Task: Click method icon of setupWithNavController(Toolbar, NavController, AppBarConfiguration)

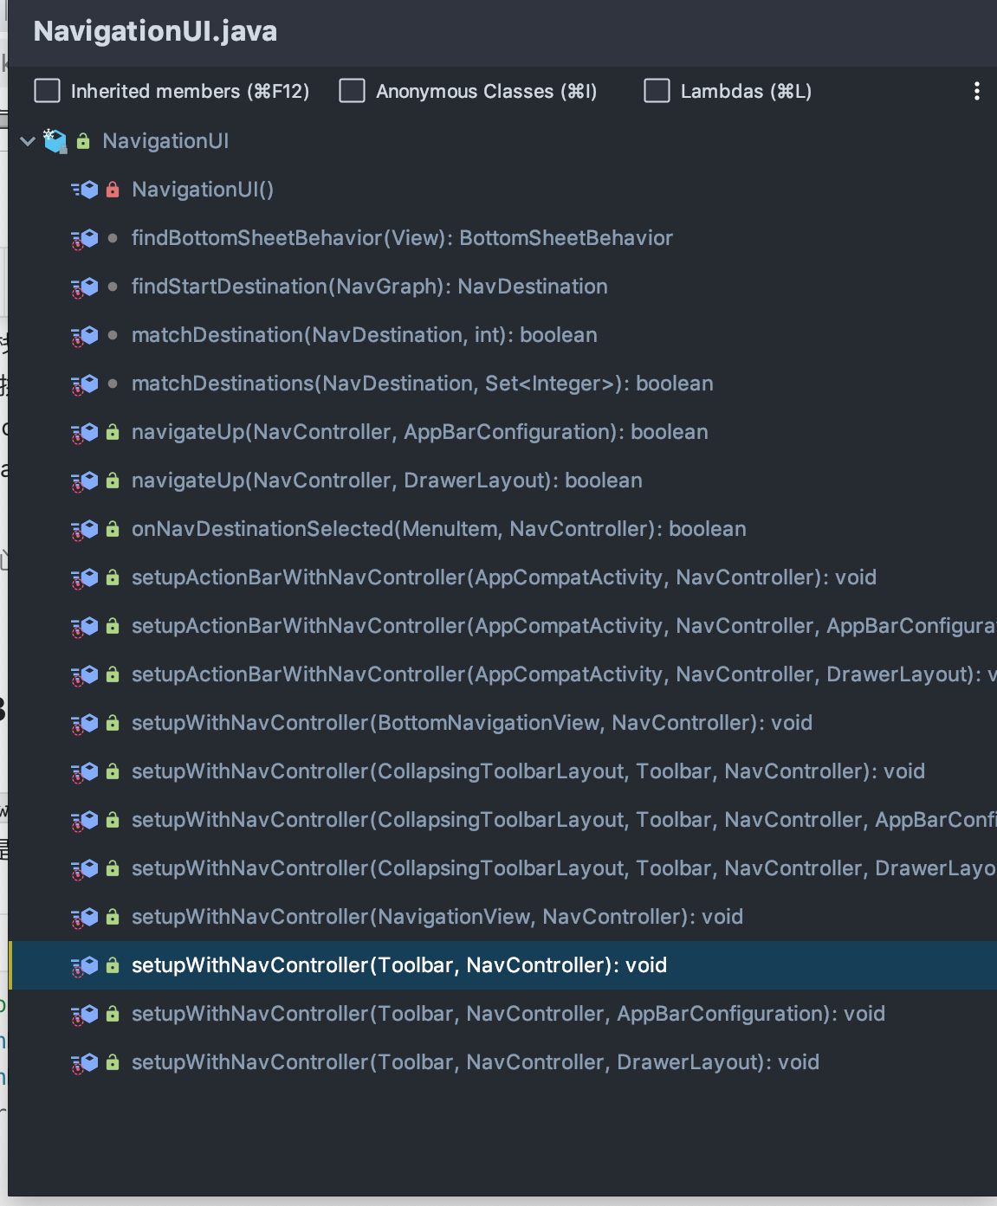Action: point(85,1014)
